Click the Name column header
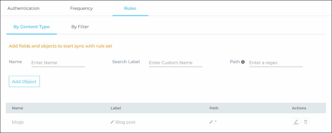 tap(18, 108)
